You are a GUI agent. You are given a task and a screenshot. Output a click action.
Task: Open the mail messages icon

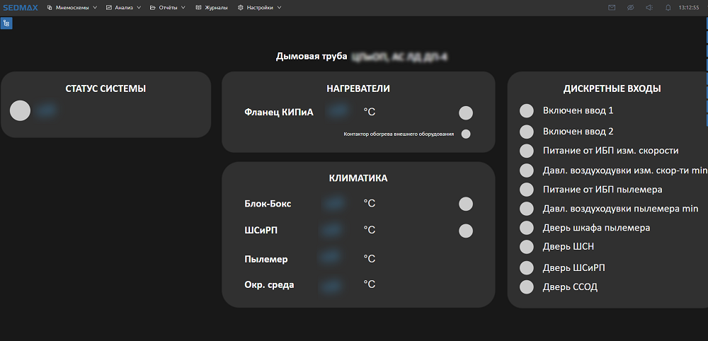tap(612, 8)
